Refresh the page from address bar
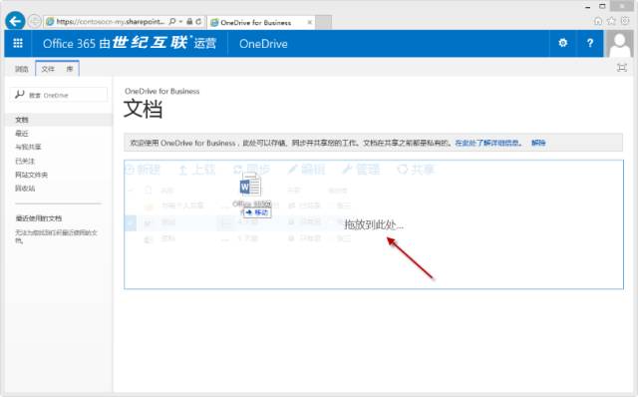 [198, 21]
